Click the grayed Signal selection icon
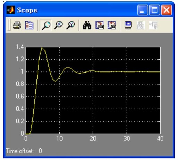The width and height of the screenshot is (179, 160). point(153,25)
